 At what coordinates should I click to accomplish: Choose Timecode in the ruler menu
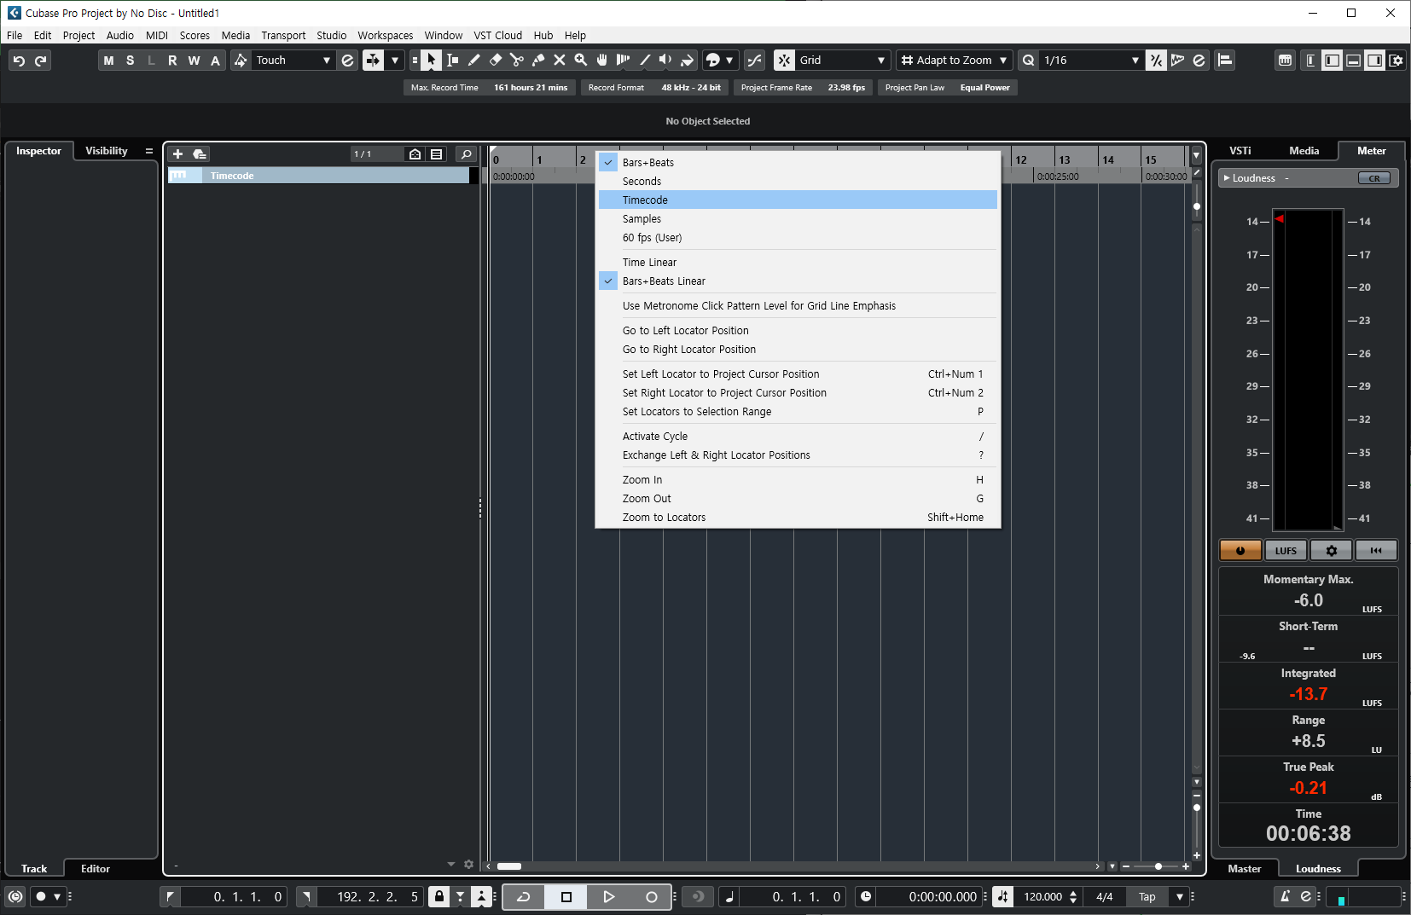[798, 200]
